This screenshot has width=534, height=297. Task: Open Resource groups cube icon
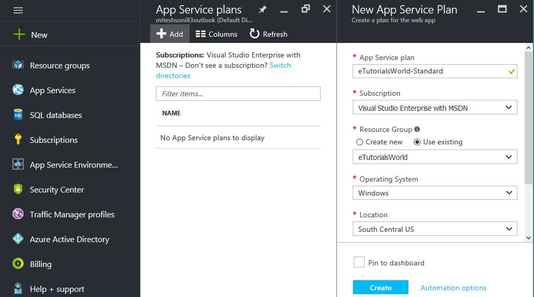(19, 65)
